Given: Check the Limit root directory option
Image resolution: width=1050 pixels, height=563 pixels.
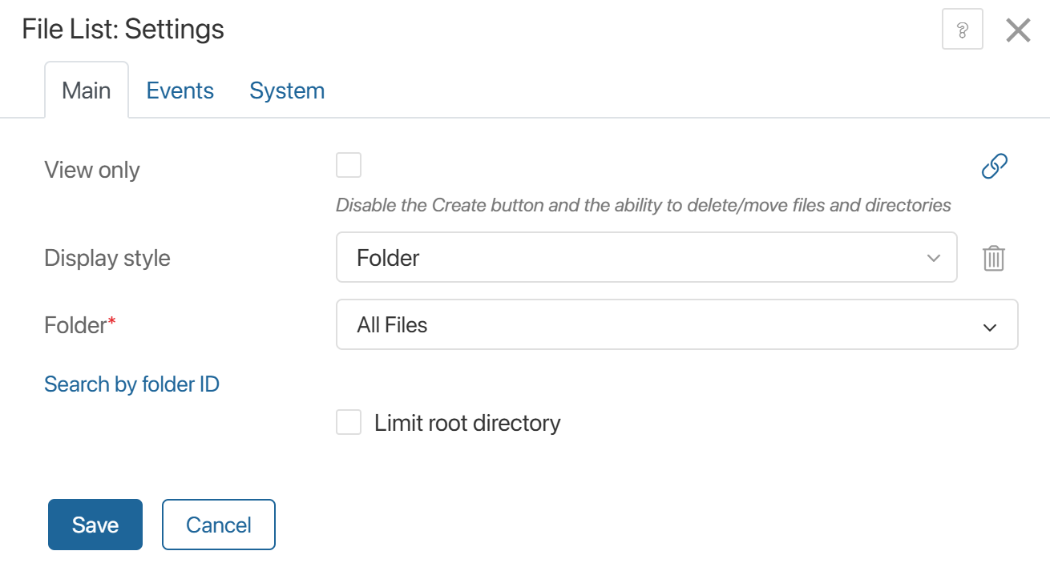Looking at the screenshot, I should pos(348,422).
